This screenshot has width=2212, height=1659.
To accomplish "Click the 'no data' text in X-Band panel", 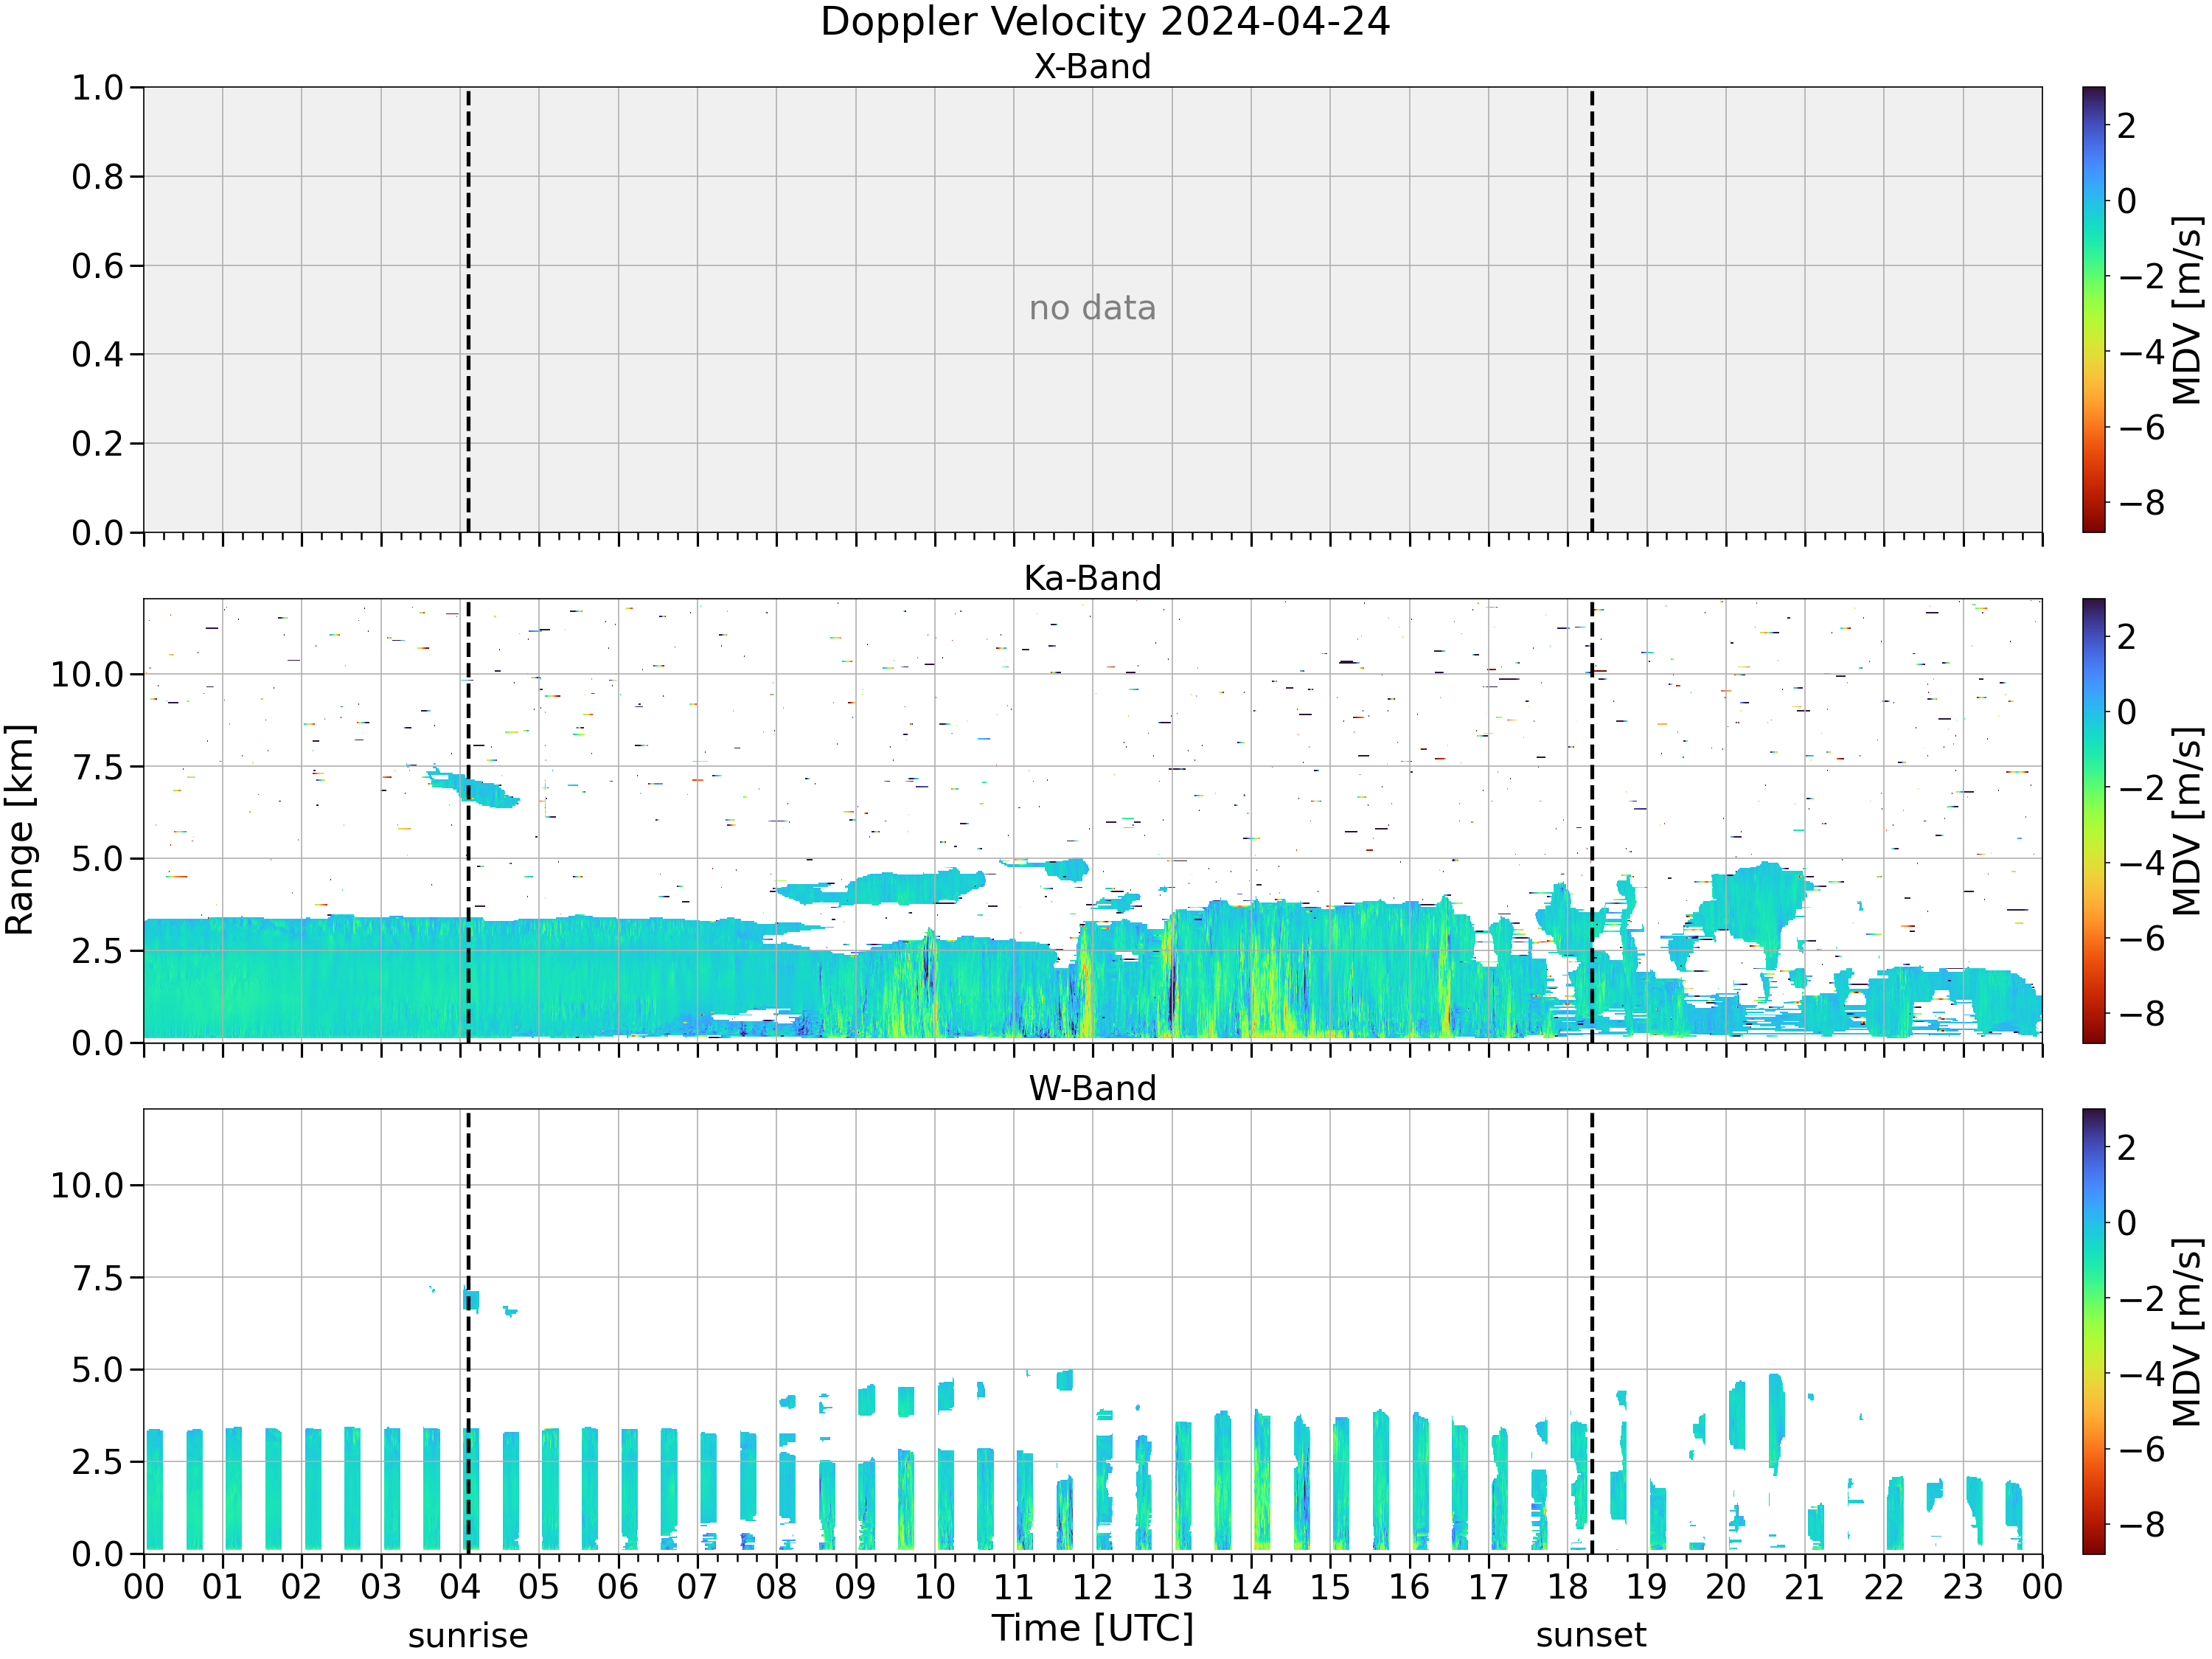I will coord(1092,308).
